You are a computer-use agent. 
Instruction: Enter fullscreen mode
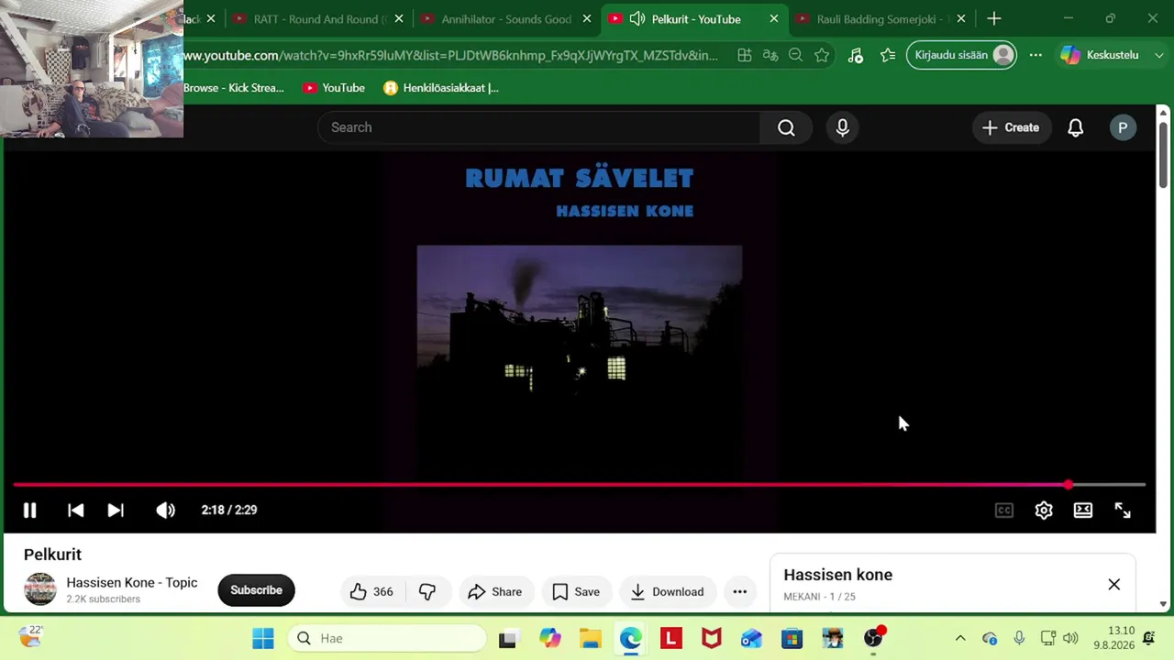click(x=1123, y=511)
